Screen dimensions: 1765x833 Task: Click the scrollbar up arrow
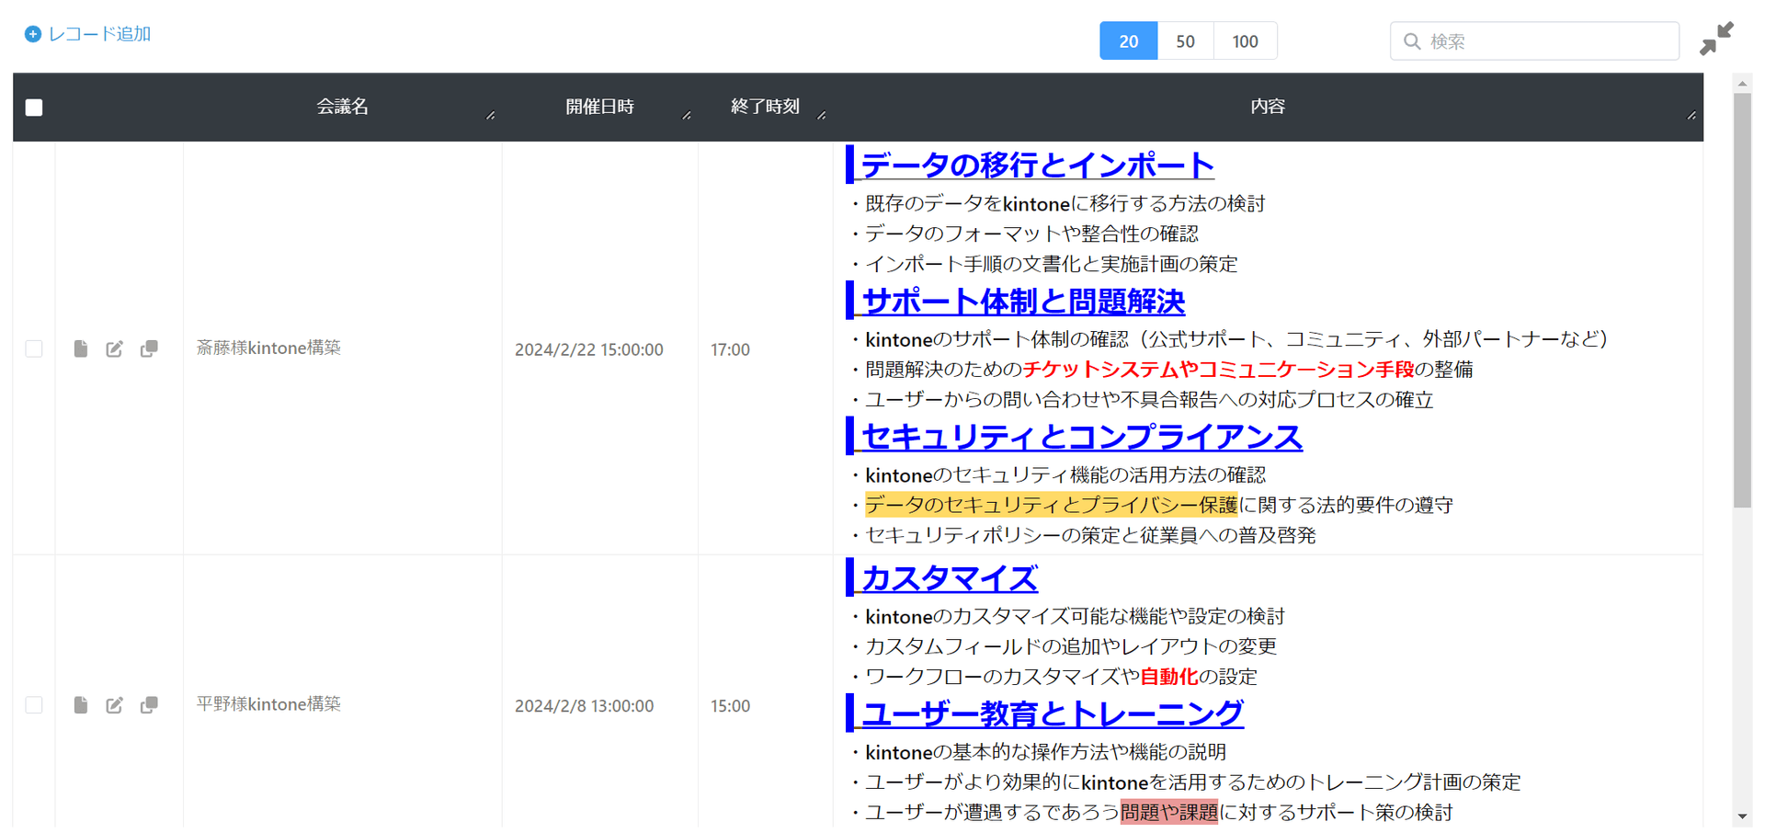point(1742,83)
